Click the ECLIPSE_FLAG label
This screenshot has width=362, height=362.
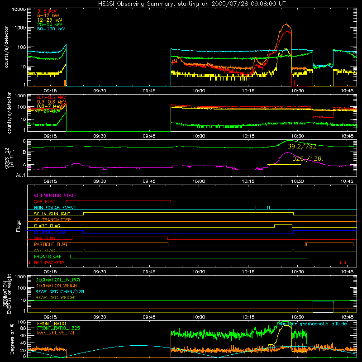click(49, 232)
